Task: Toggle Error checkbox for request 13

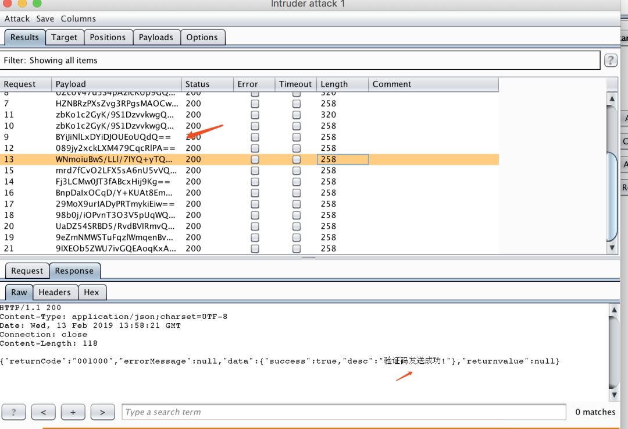Action: (x=255, y=159)
